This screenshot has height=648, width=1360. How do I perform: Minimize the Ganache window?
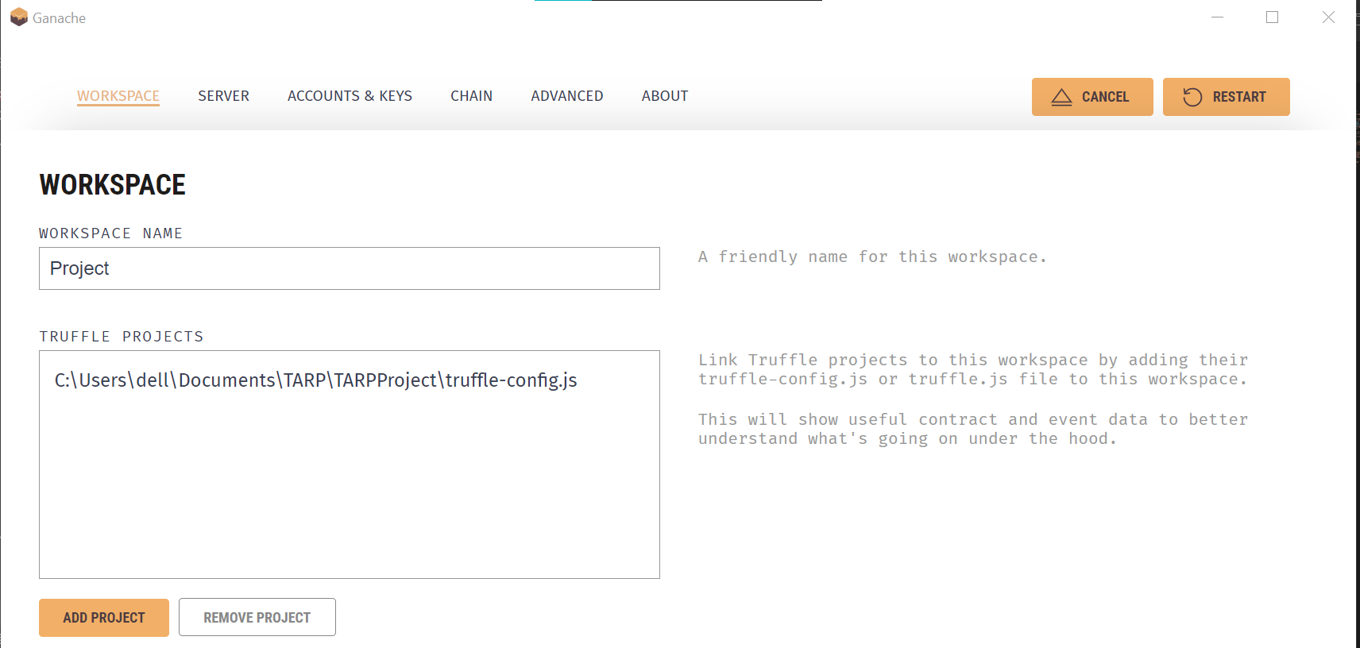(1217, 17)
